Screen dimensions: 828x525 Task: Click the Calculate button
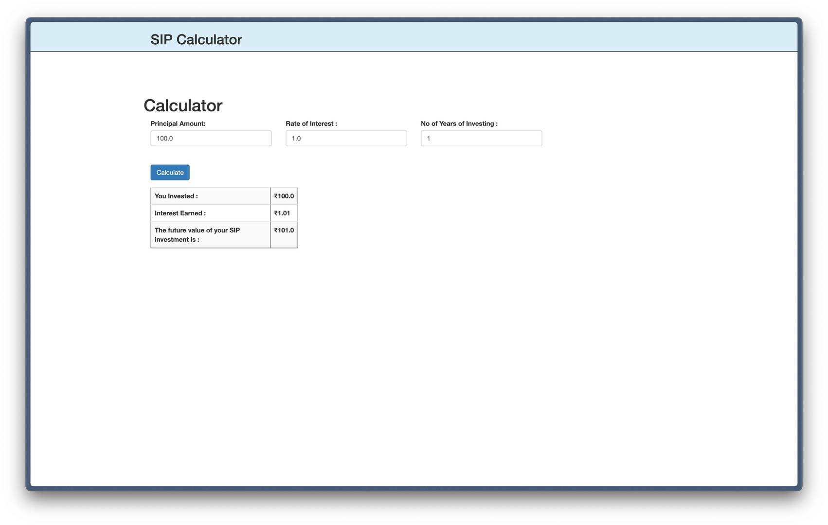[170, 173]
